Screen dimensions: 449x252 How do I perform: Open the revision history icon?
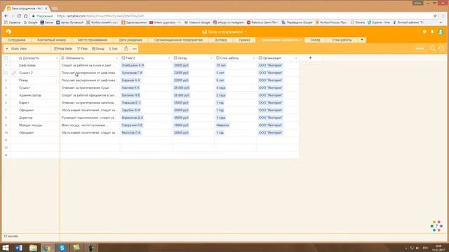pos(441,48)
